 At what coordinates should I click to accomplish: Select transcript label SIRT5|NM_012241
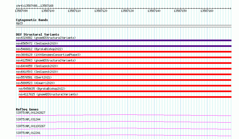[x=28, y=133]
